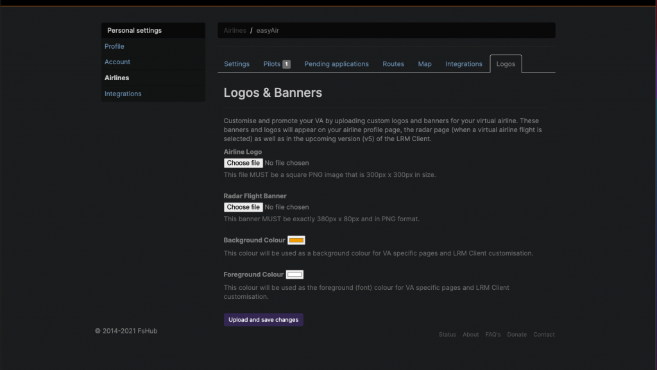Open the Account settings link
657x370 pixels.
click(x=117, y=62)
